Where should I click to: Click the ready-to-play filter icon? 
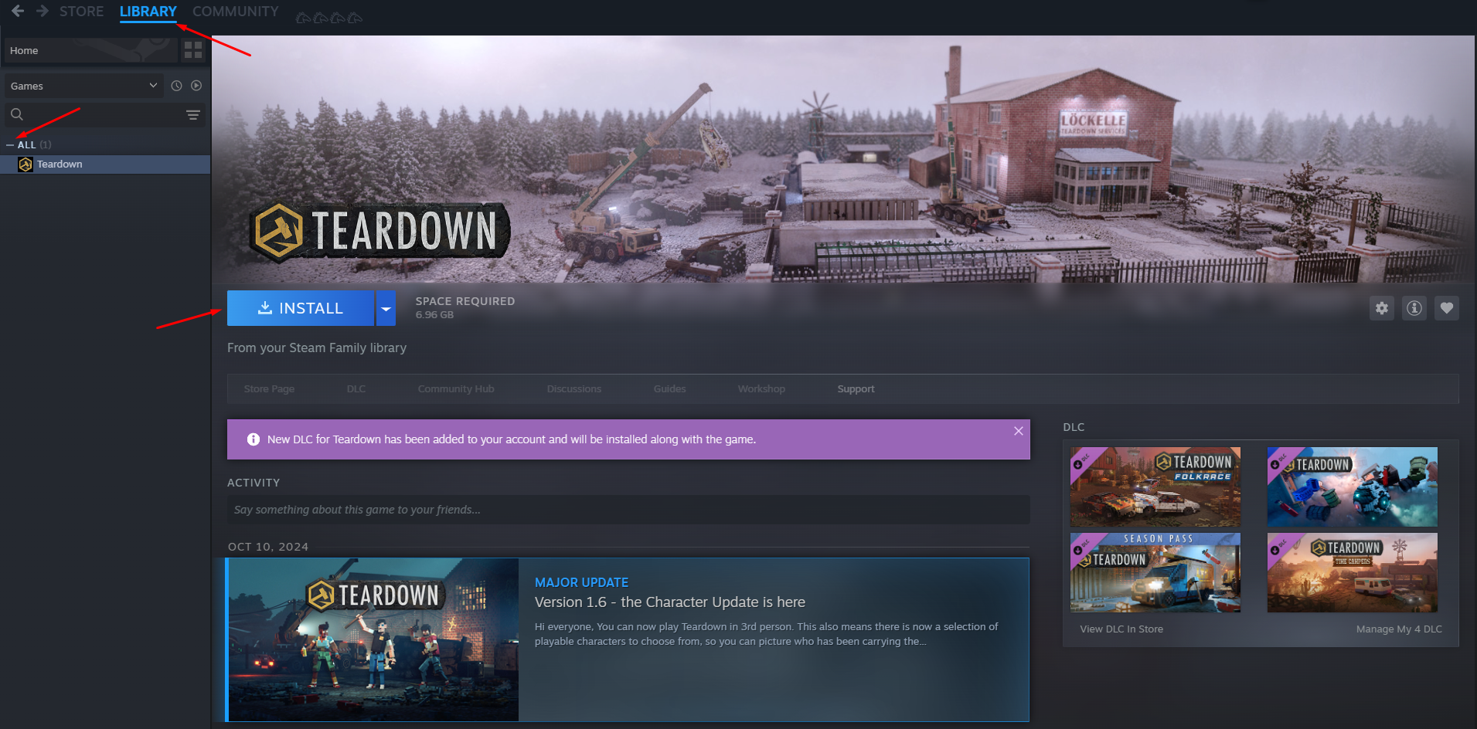click(x=196, y=86)
